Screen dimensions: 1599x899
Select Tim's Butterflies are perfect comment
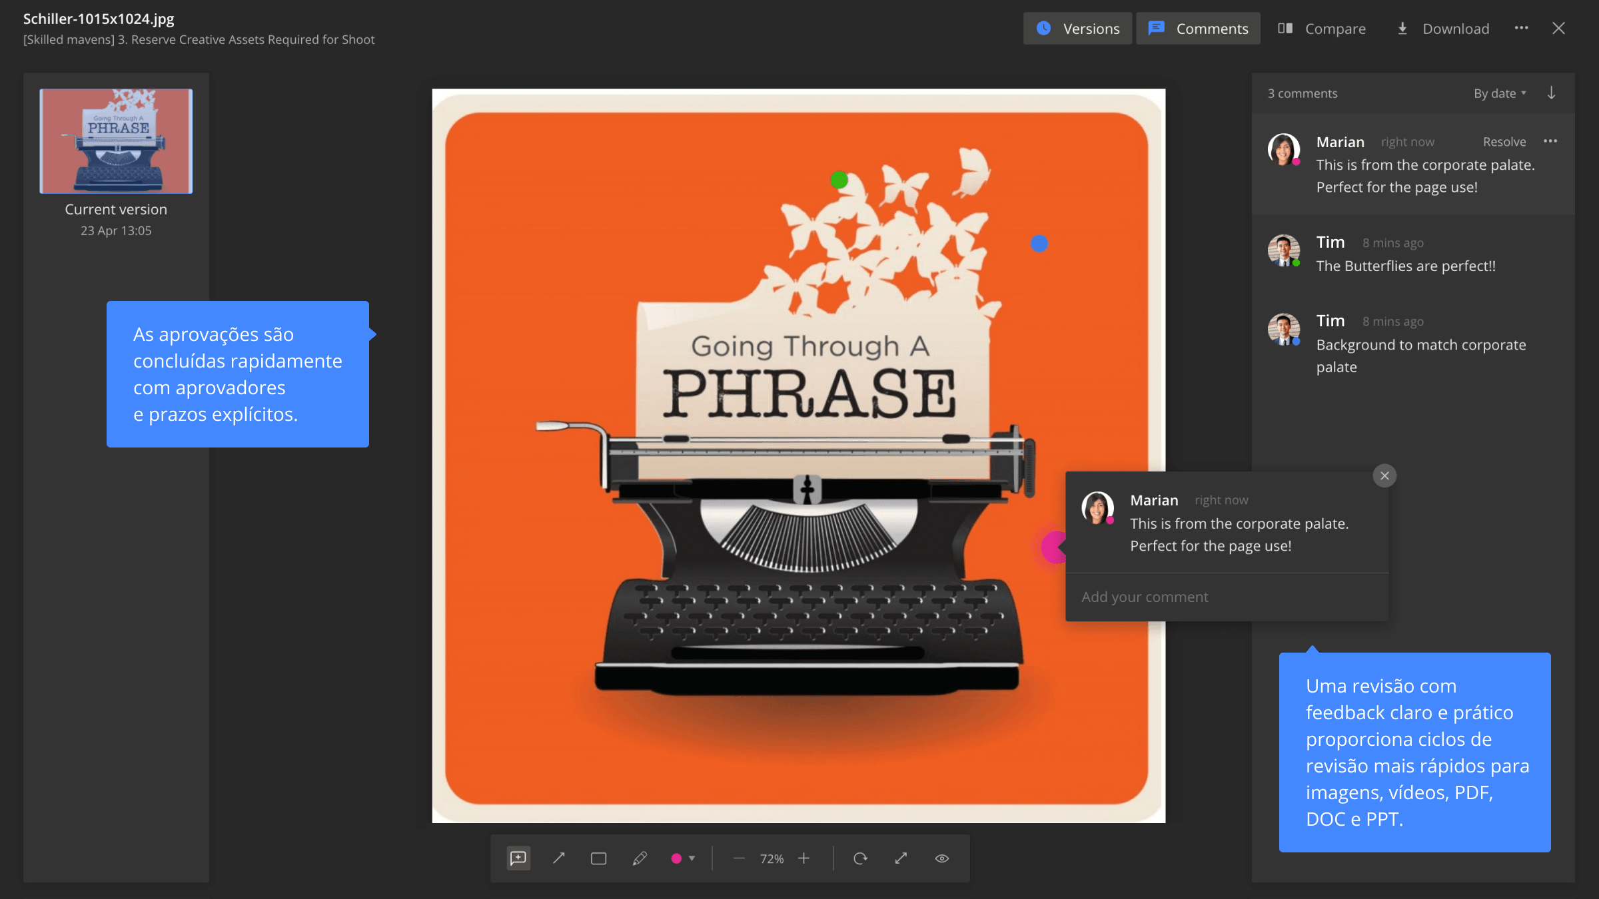click(1413, 254)
